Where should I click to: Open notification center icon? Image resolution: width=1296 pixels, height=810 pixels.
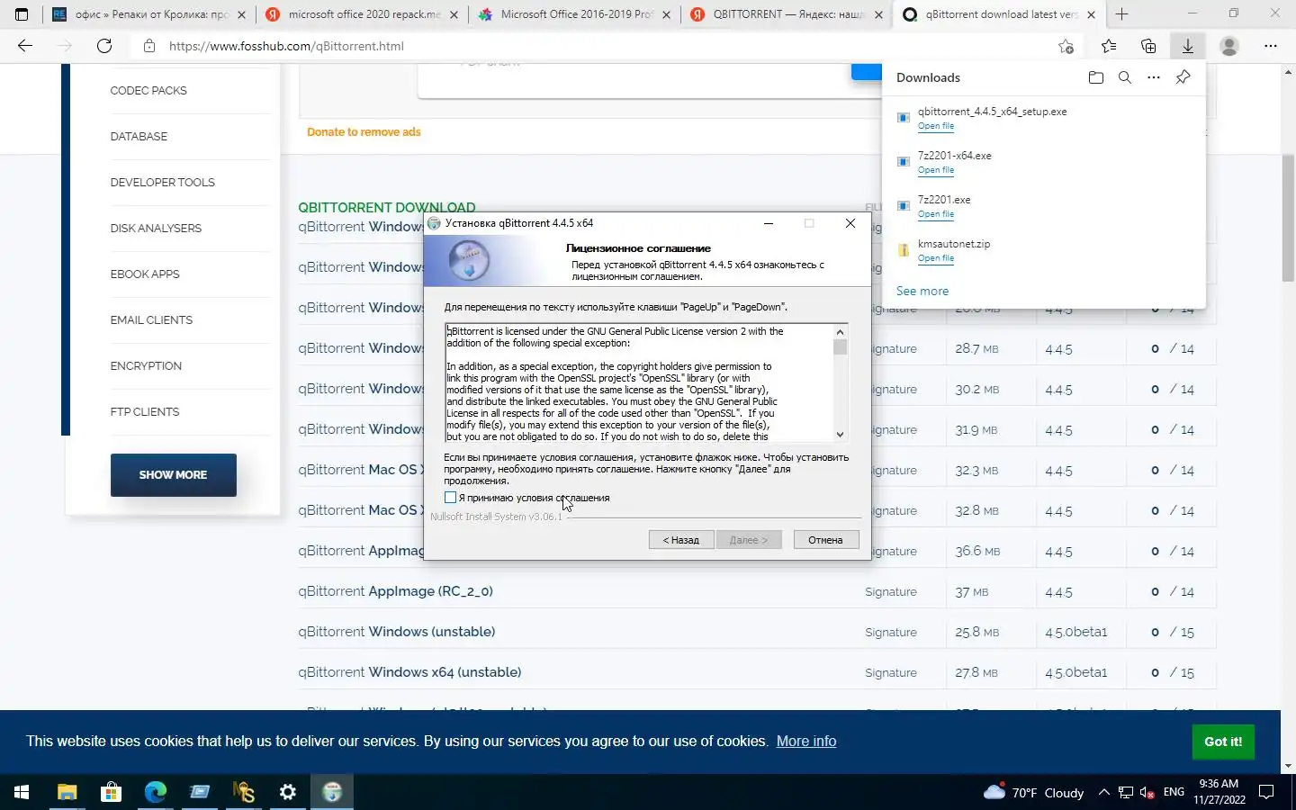(x=1266, y=793)
